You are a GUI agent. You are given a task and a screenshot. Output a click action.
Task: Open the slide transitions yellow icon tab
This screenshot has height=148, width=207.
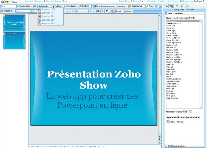[187, 6]
